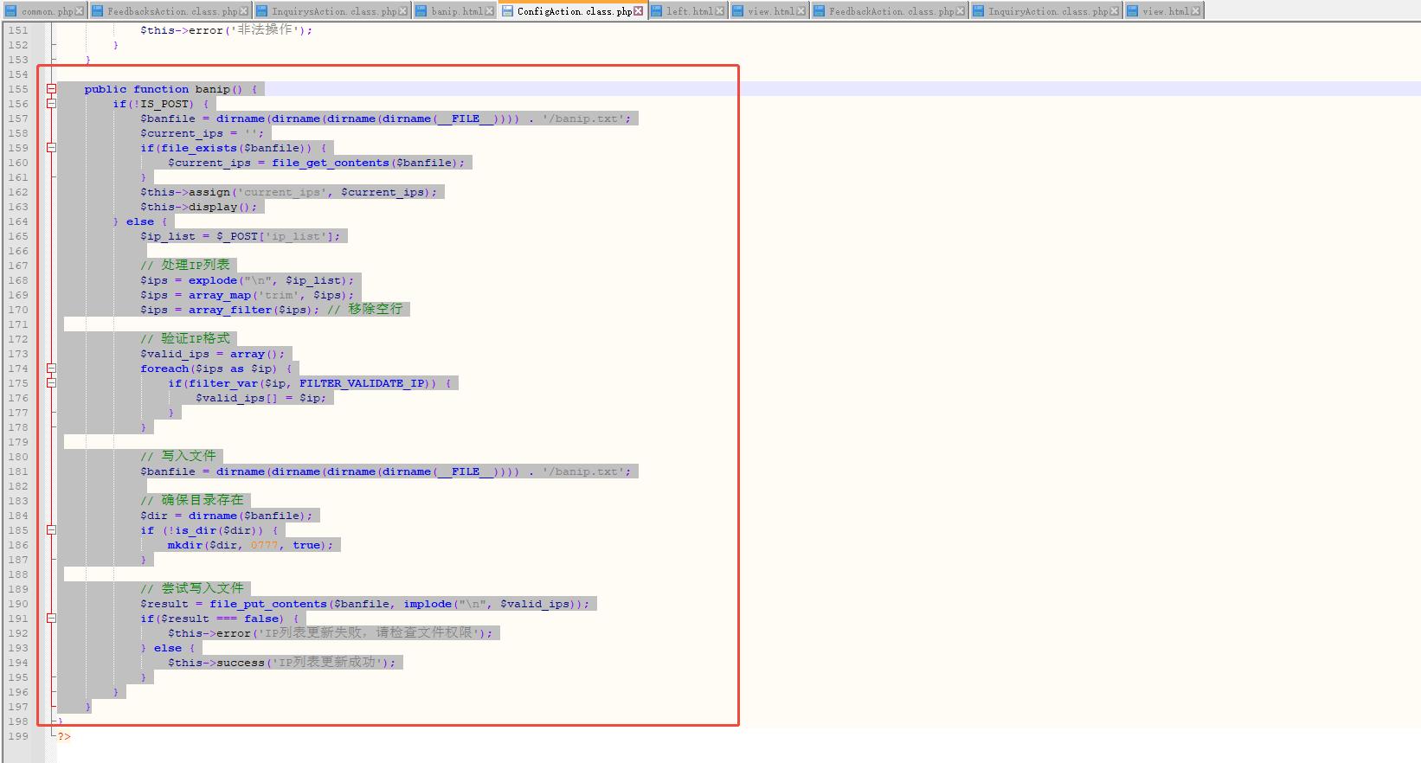Select the FeedbacksAction.class.php tab
The height and width of the screenshot is (763, 1421).
point(171,11)
